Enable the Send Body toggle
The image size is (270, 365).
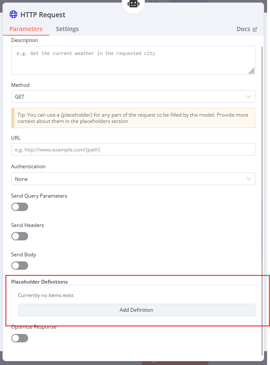20,266
